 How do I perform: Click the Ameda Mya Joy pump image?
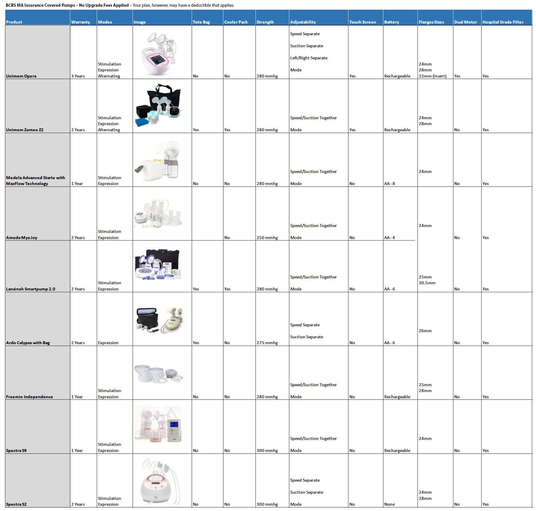[158, 214]
